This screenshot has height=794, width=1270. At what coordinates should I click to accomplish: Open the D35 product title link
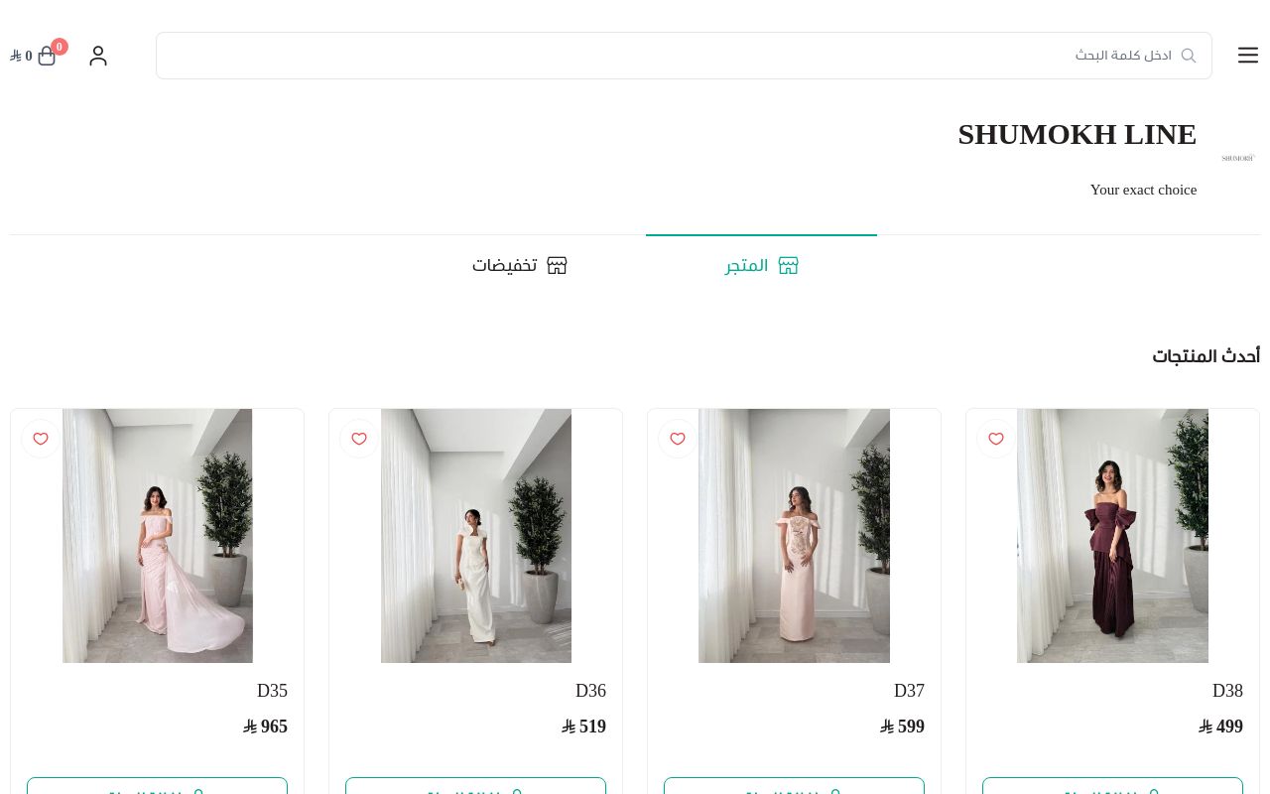[272, 691]
